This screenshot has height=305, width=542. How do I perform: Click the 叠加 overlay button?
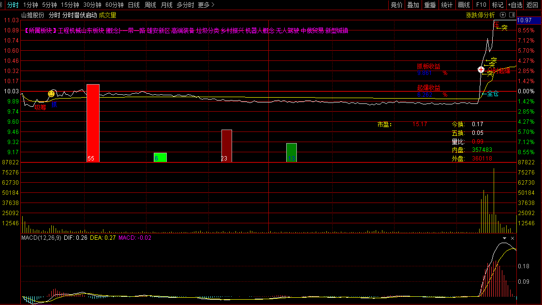coord(413,5)
